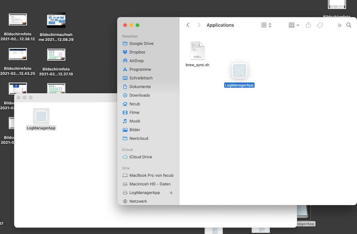Open Google Drive in the sidebar
Viewport: 357px width, 234px height.
(x=141, y=43)
